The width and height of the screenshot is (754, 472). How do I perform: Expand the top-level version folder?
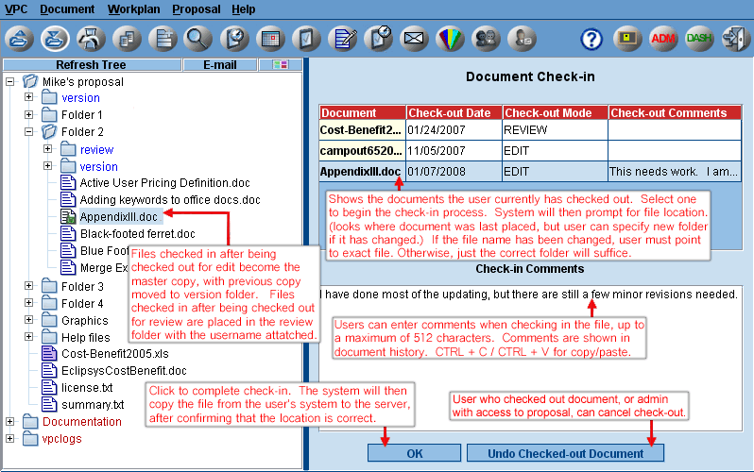tap(29, 97)
